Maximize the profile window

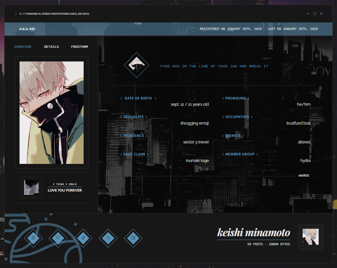(315, 14)
